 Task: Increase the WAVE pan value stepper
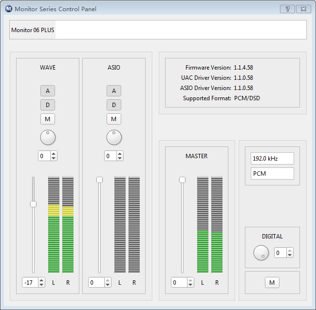[54, 154]
